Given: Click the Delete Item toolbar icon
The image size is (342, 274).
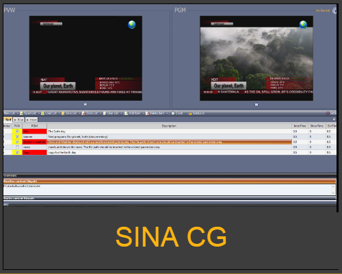Looking at the screenshot, I should [147, 114].
